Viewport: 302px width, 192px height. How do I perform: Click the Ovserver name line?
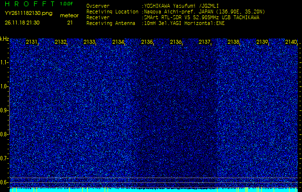click(x=153, y=6)
